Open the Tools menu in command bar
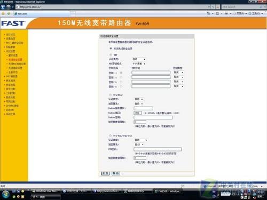The height and width of the screenshot is (200, 267). 256,13
